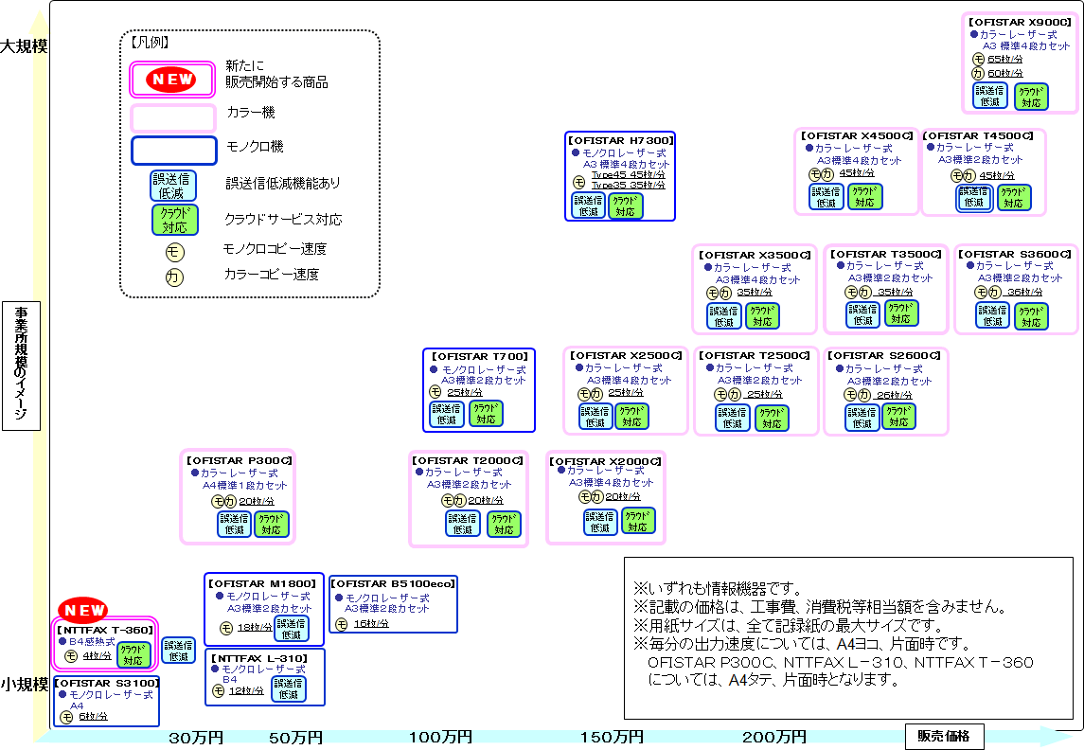
Task: Select the OFISTAR X3500C product title
Action: [755, 255]
